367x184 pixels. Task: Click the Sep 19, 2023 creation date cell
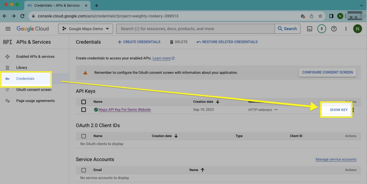coord(204,110)
